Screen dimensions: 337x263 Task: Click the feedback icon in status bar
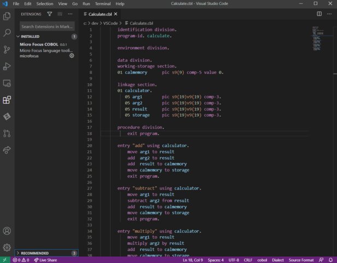[x=321, y=260]
